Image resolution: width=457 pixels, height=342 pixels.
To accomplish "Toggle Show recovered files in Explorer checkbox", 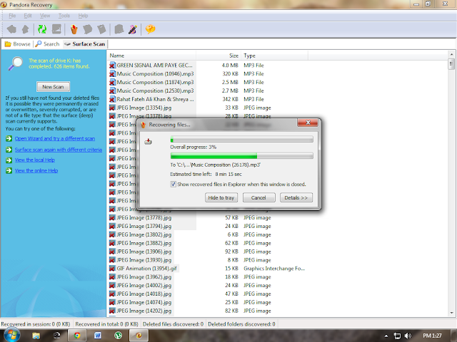I will tap(173, 184).
